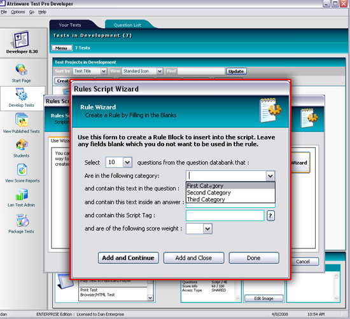
Task: Select Print Test in the actions list
Action: (x=89, y=290)
